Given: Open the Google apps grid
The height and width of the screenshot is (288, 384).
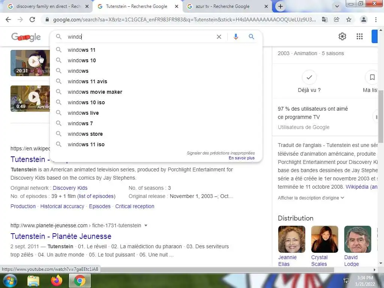Looking at the screenshot, I should point(360,36).
